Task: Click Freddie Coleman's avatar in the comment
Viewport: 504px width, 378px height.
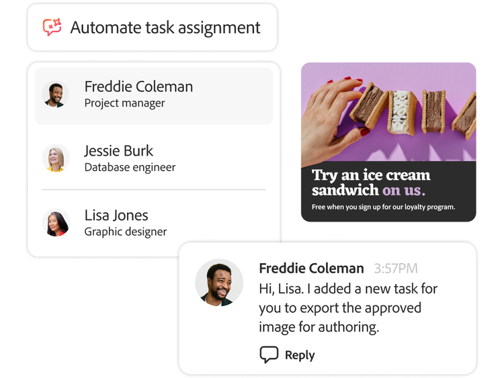Action: coord(219,283)
